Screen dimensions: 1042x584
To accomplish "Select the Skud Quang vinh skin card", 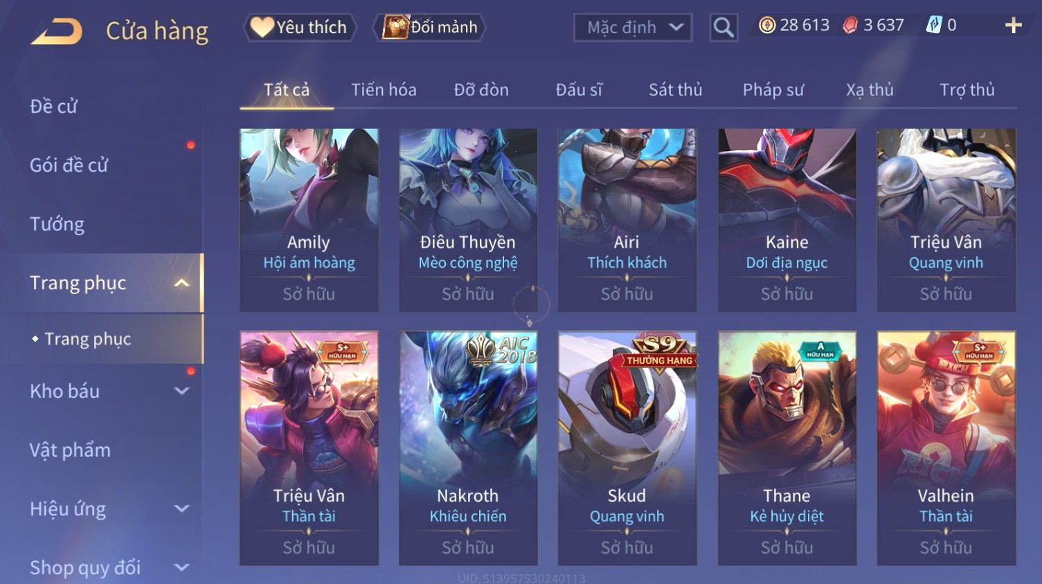I will 627,448.
